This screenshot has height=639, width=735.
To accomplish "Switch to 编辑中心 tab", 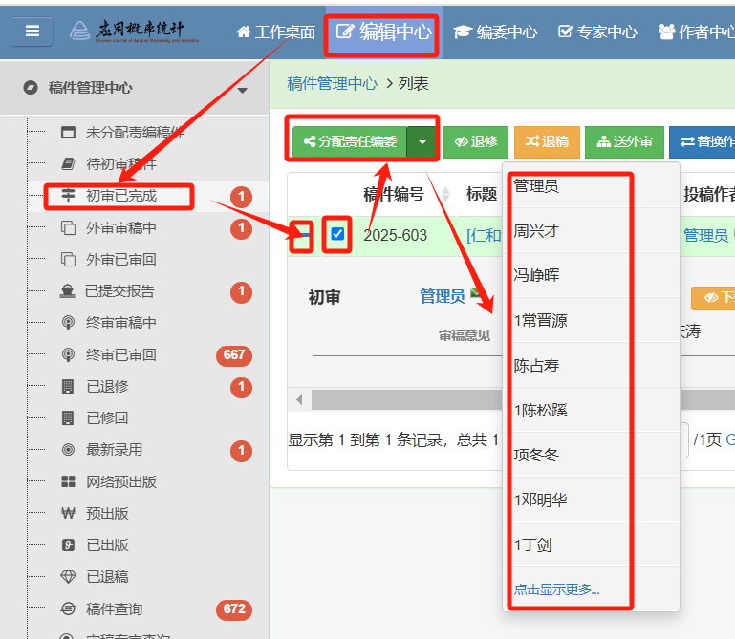I will (383, 32).
